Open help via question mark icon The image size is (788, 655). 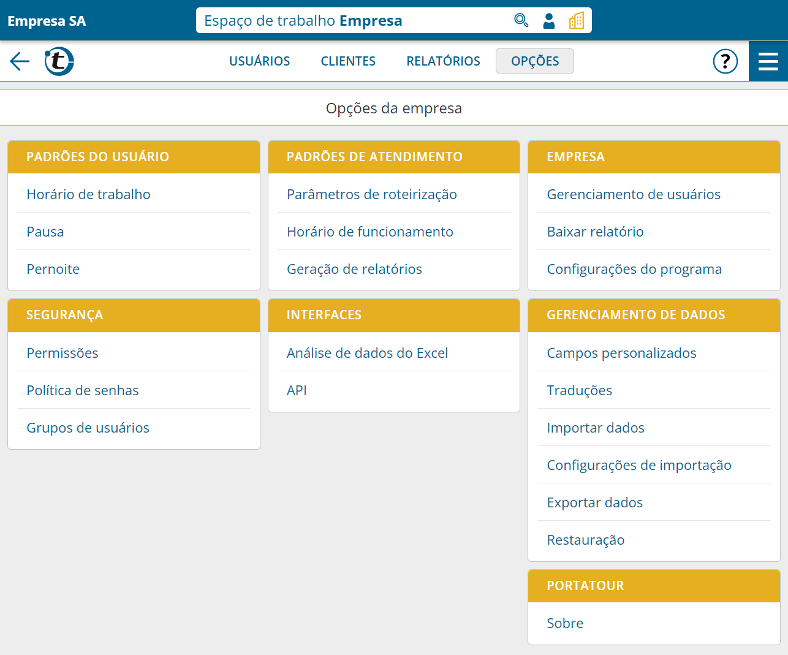click(725, 61)
